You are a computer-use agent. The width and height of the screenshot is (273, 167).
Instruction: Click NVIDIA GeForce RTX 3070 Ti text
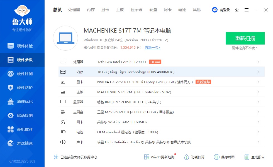pyautogui.click(x=145, y=82)
